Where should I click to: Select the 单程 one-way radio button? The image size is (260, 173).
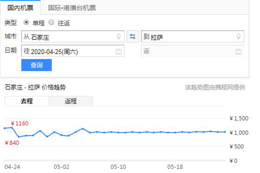coord(26,22)
